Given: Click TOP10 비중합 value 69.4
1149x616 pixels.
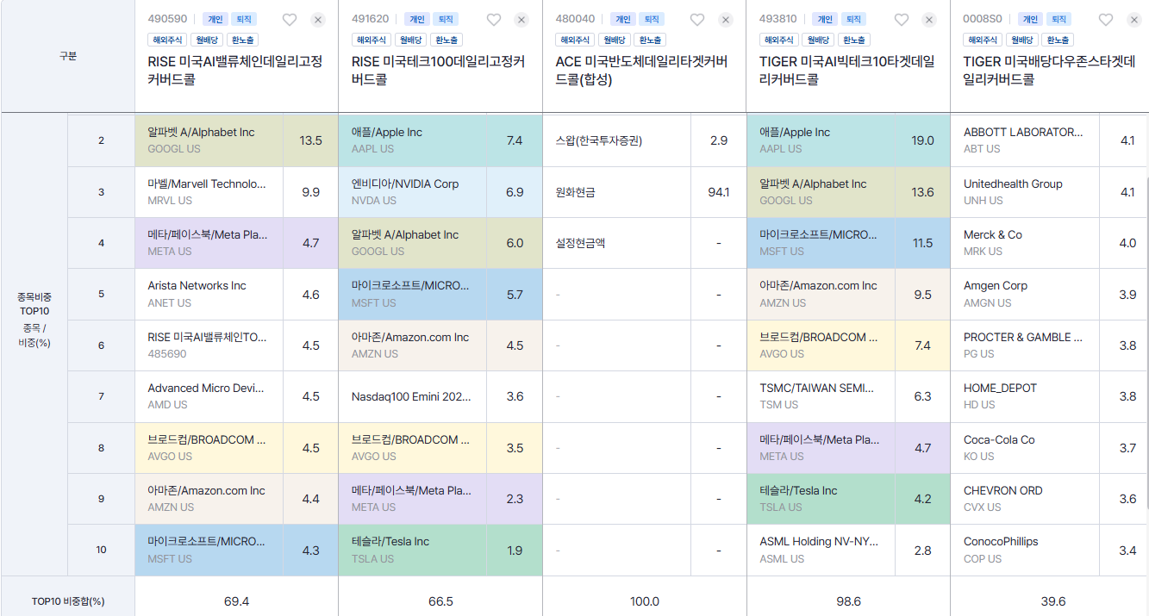Looking at the screenshot, I should click(236, 601).
